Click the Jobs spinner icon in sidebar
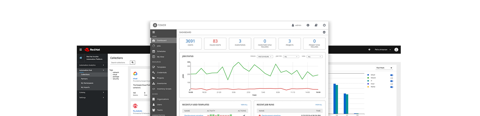480x116 pixels. click(x=154, y=46)
